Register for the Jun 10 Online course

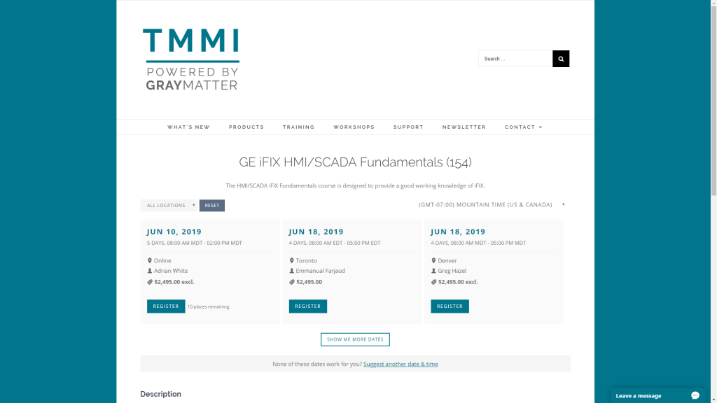pyautogui.click(x=166, y=306)
